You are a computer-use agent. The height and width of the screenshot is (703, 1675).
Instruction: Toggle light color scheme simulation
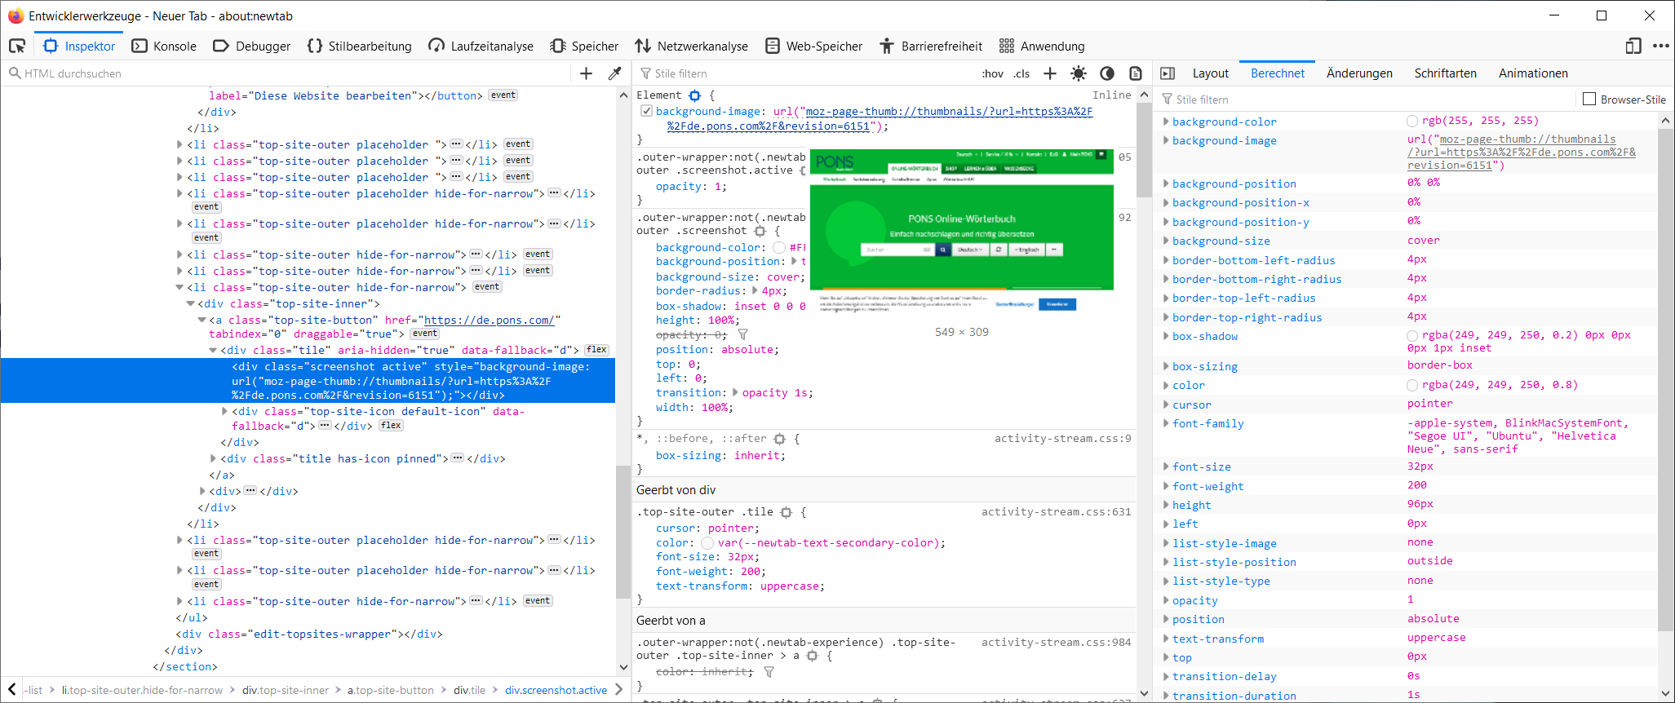tap(1079, 73)
